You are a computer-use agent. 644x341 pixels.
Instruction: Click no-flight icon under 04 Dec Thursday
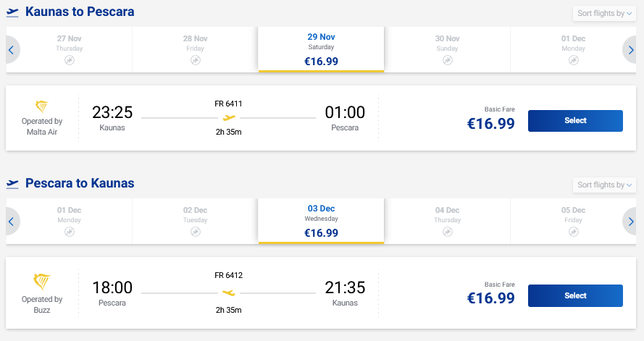447,232
